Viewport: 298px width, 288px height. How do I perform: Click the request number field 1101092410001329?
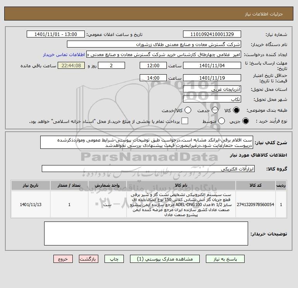point(212,34)
